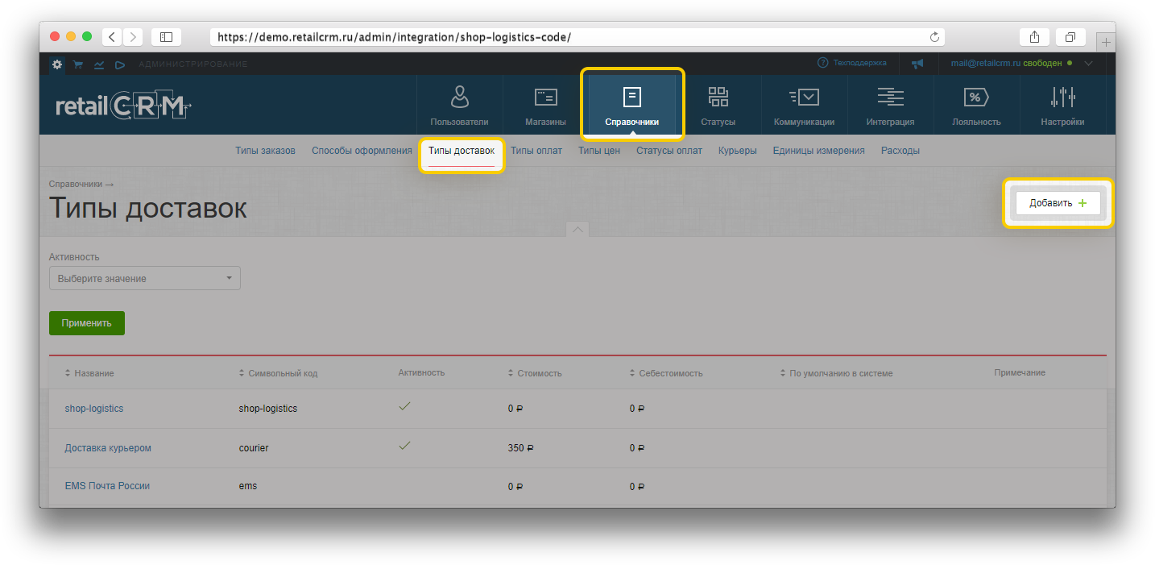Open the Statuses (Статусы) section icon
Image resolution: width=1155 pixels, height=565 pixels.
[718, 98]
